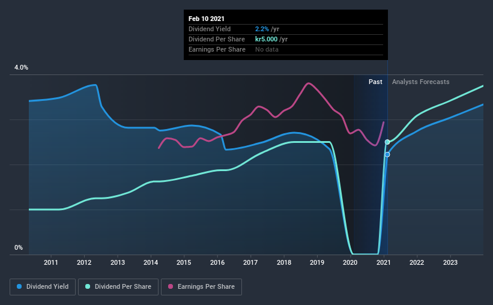
Task: Click the 4.0% y-axis label
Action: pos(21,68)
